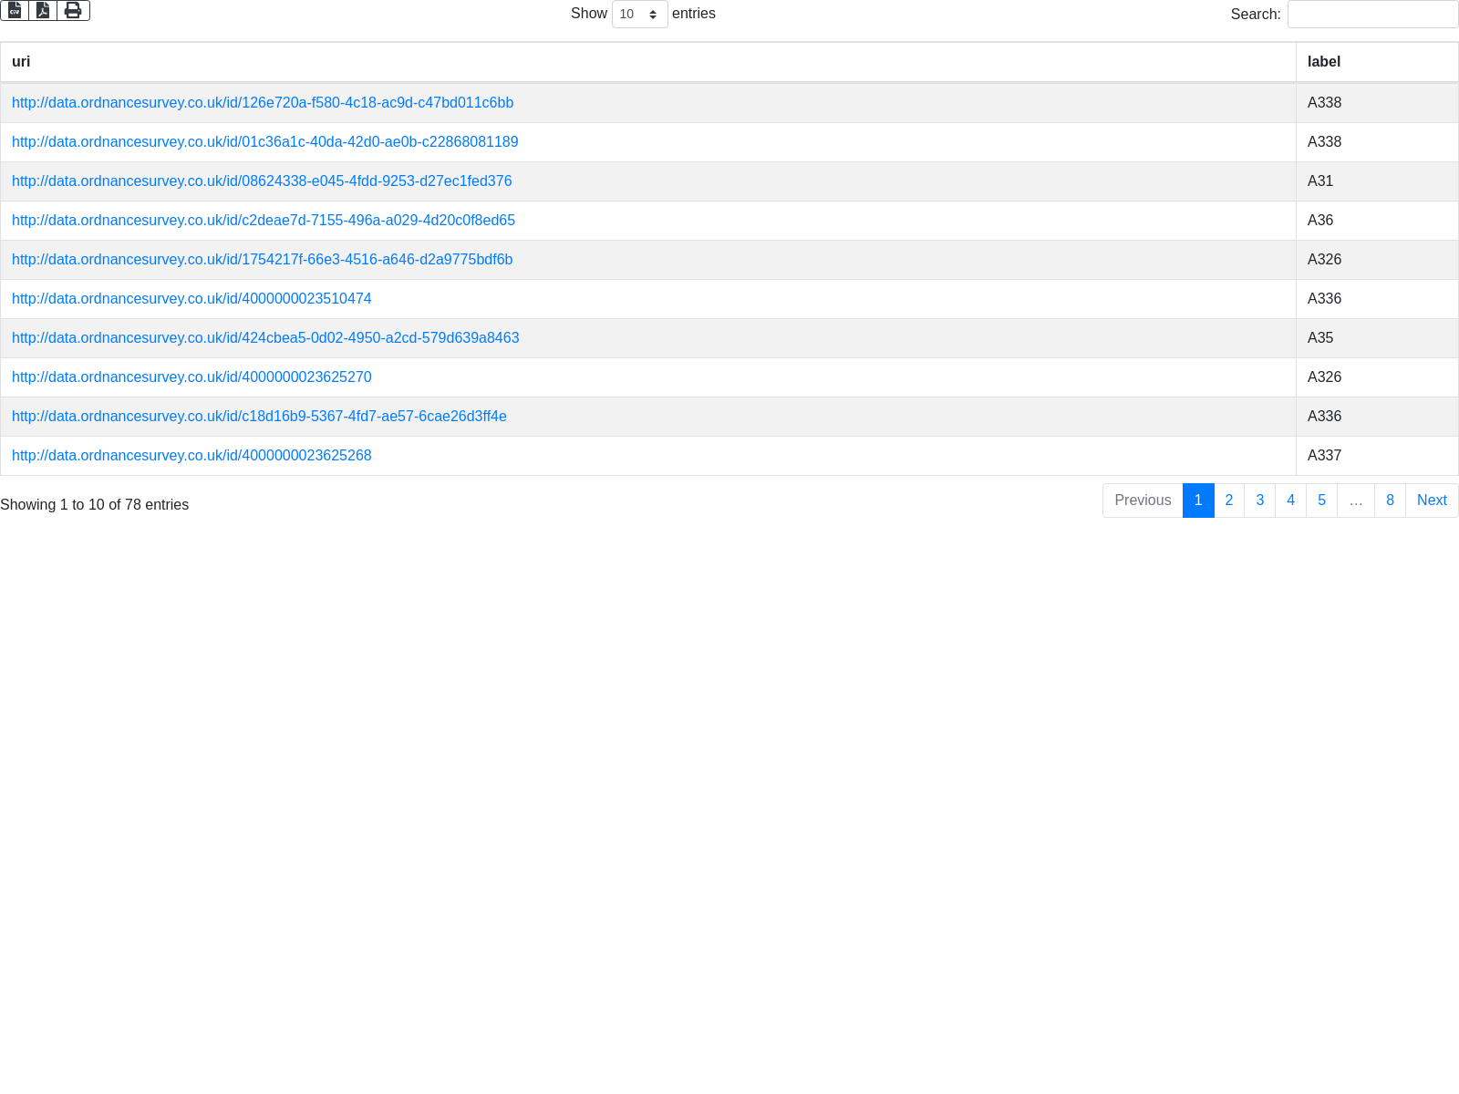Viewport: 1459px width, 1094px height.
Task: Sort table by uri column header
Action: 21,62
